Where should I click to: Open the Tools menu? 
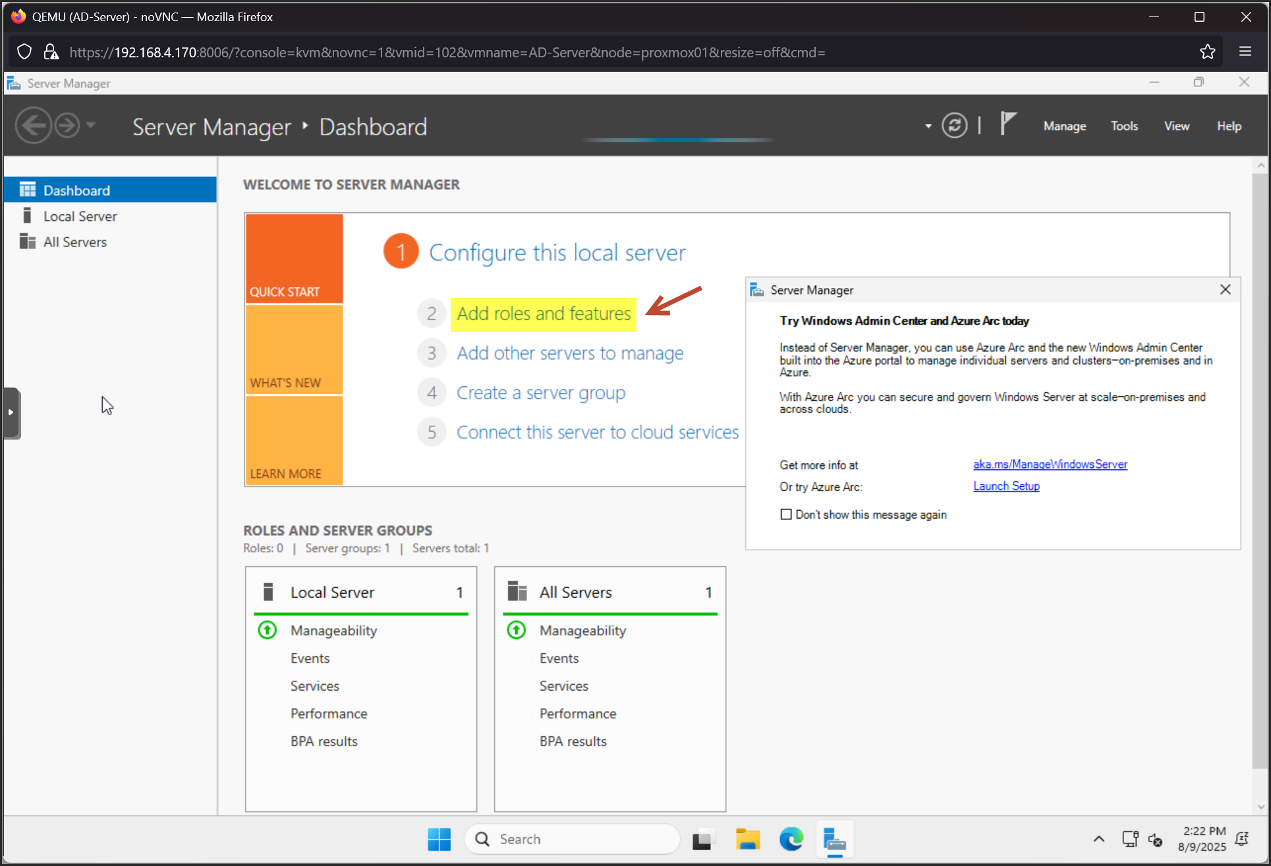1124,126
